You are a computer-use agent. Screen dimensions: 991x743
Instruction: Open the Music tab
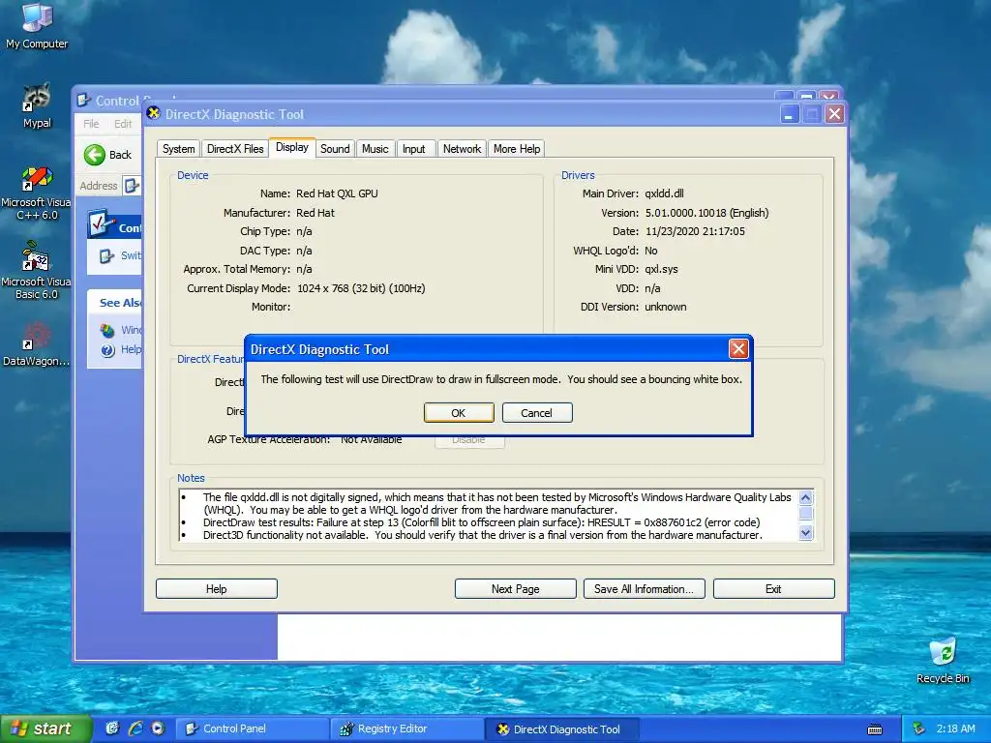click(x=375, y=149)
